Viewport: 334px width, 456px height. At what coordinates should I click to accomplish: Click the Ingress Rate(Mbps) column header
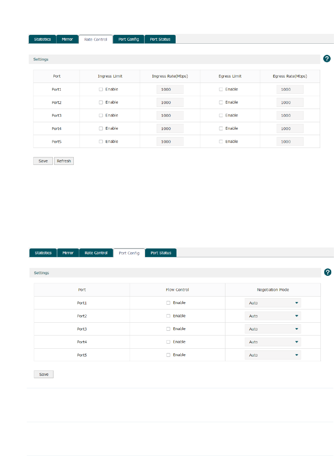pos(170,76)
